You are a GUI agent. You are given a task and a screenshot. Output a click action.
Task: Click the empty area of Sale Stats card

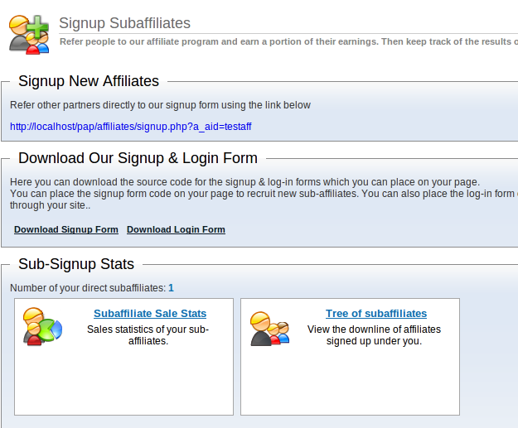pyautogui.click(x=123, y=382)
